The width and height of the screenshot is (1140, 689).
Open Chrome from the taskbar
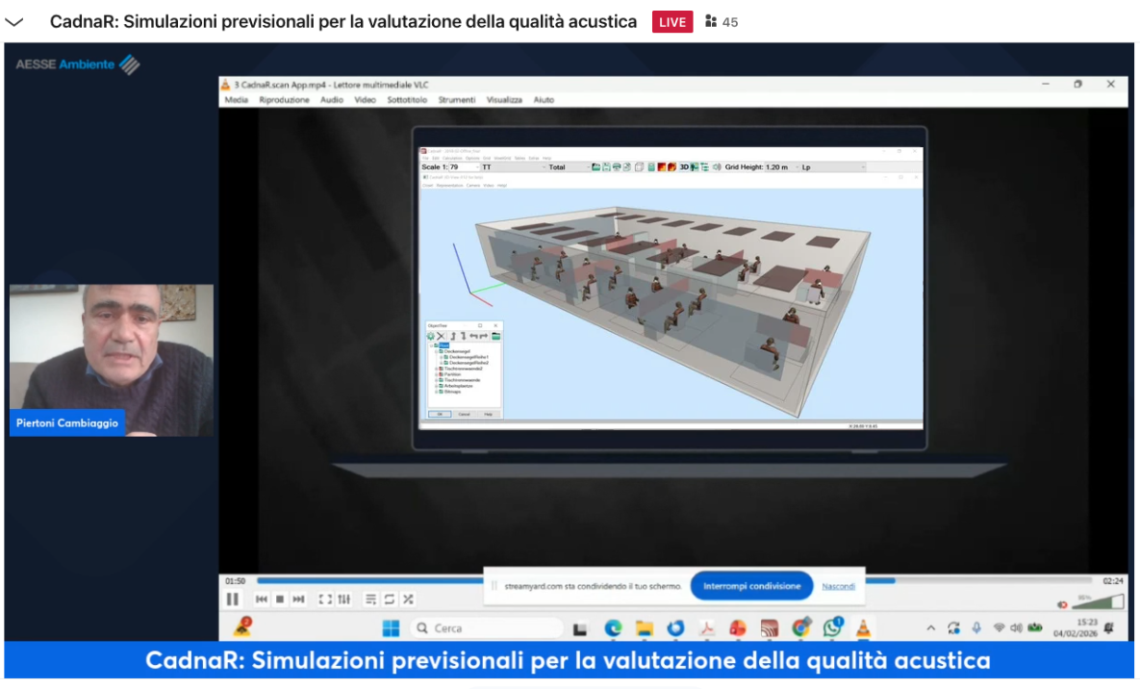801,627
